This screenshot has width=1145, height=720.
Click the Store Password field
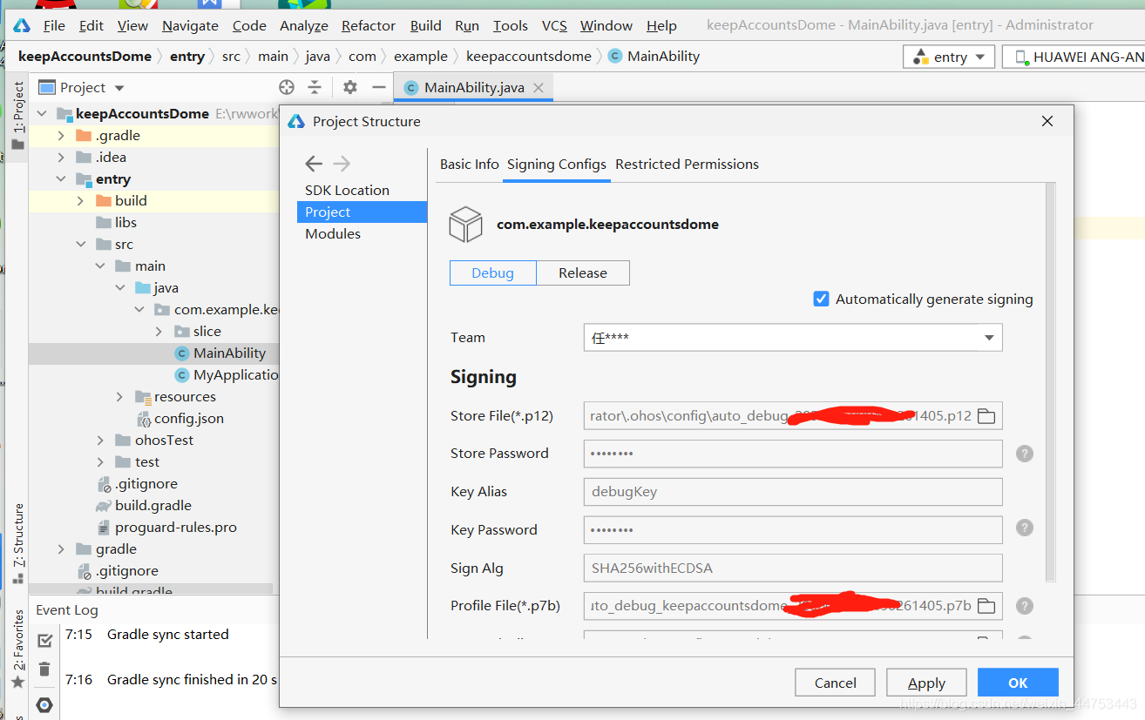pyautogui.click(x=793, y=454)
